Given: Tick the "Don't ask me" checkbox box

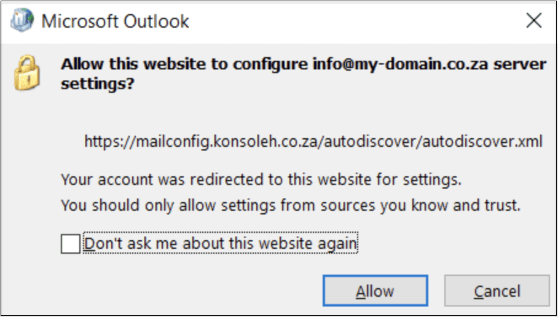Looking at the screenshot, I should pos(71,244).
